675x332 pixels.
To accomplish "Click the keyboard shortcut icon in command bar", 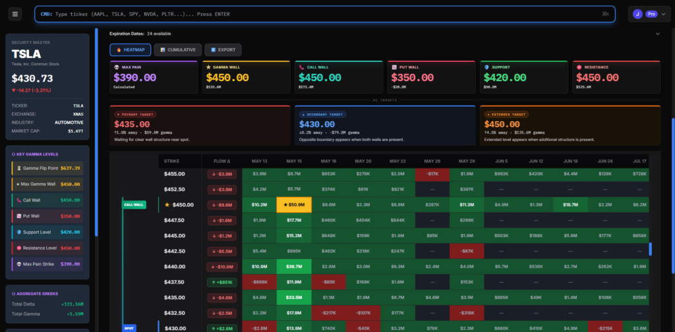I will pyautogui.click(x=606, y=14).
